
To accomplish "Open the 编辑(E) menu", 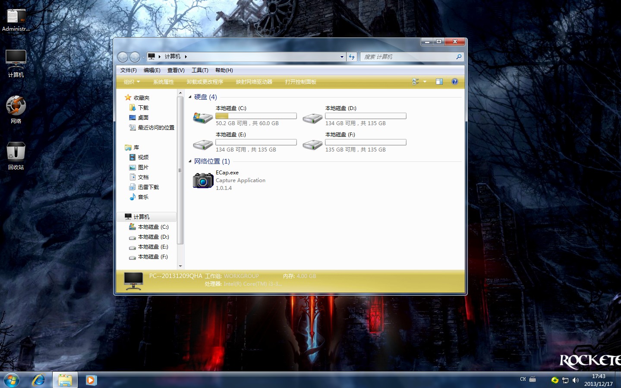I will tap(152, 70).
